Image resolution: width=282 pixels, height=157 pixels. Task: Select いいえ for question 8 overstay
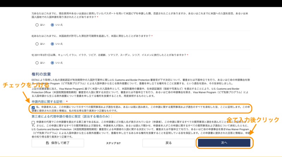(52, 44)
